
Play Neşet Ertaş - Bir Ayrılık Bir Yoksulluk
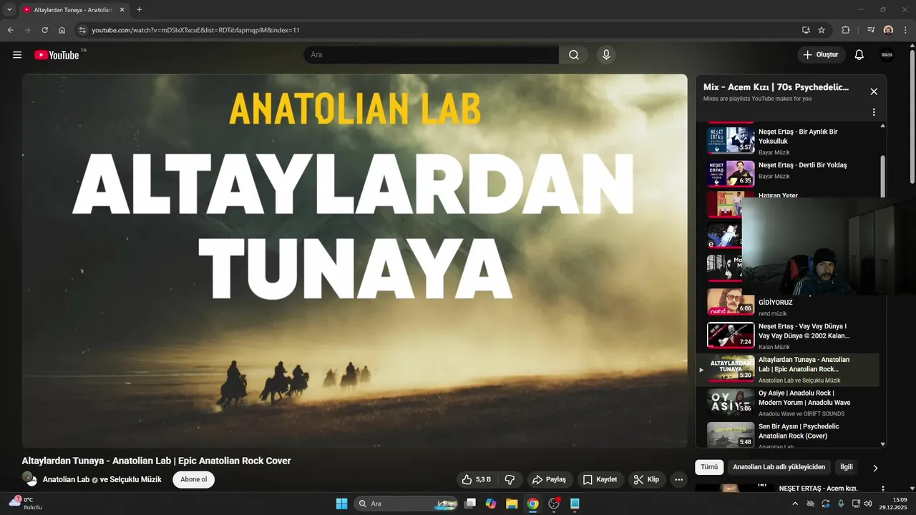click(787, 141)
